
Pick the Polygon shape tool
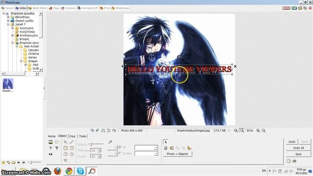[x=72, y=154]
